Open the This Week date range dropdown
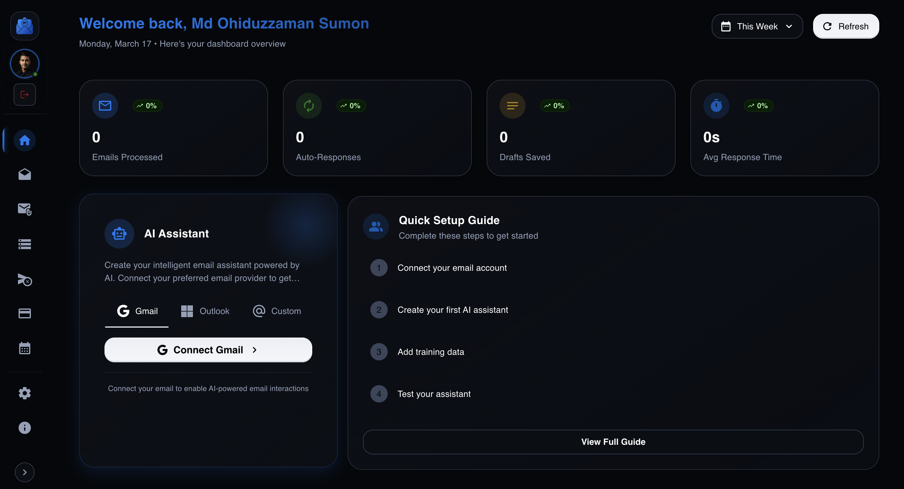Image resolution: width=904 pixels, height=489 pixels. tap(757, 26)
